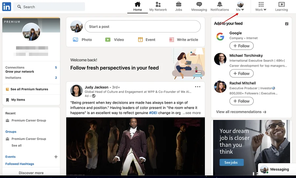Open the three-dot menu on Judy Jackson's post
The width and height of the screenshot is (296, 178).
(197, 87)
